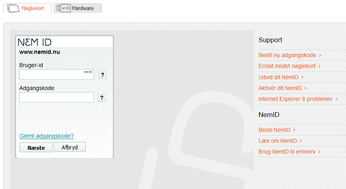Switch to the Hardware tab
The image size is (346, 189).
83,8
